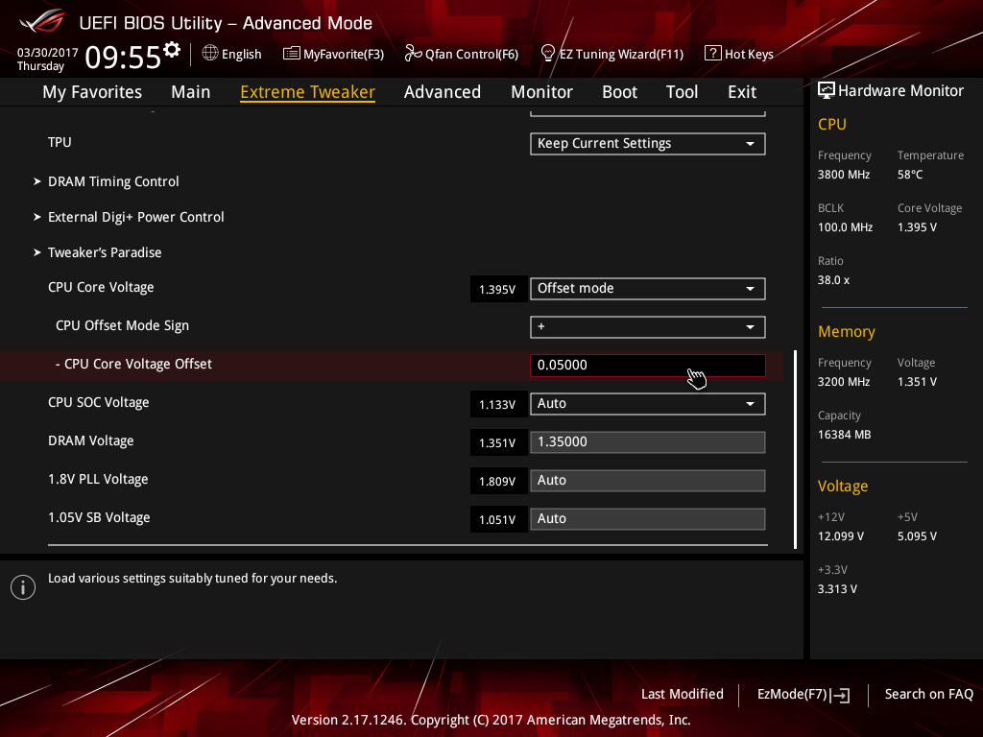Open Qfan Control fan icon
Screen dimensions: 983x737
(x=414, y=54)
